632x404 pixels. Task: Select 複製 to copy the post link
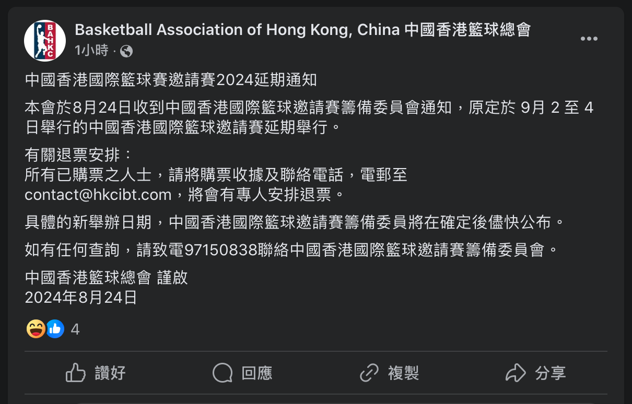tap(403, 373)
